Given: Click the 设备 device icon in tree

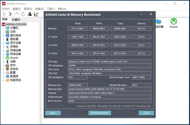Looking at the screenshot, I should tap(7, 61).
